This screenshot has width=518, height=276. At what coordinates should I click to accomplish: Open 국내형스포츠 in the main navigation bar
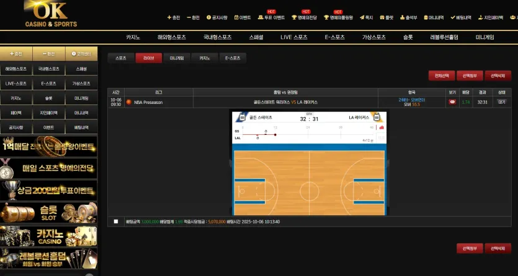click(x=217, y=37)
